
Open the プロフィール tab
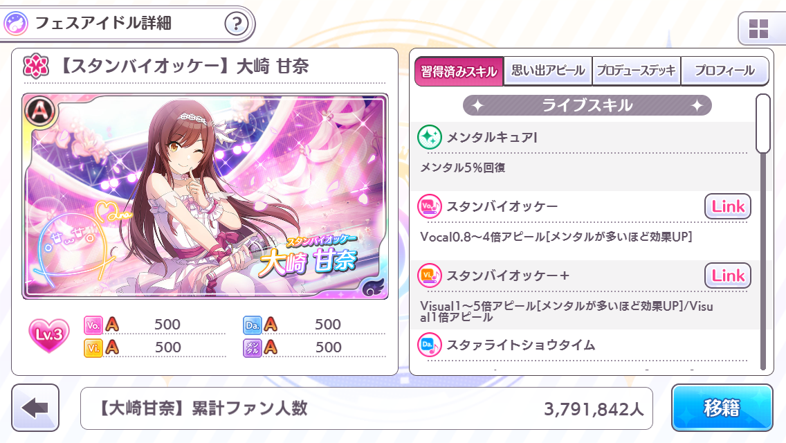[x=724, y=71]
